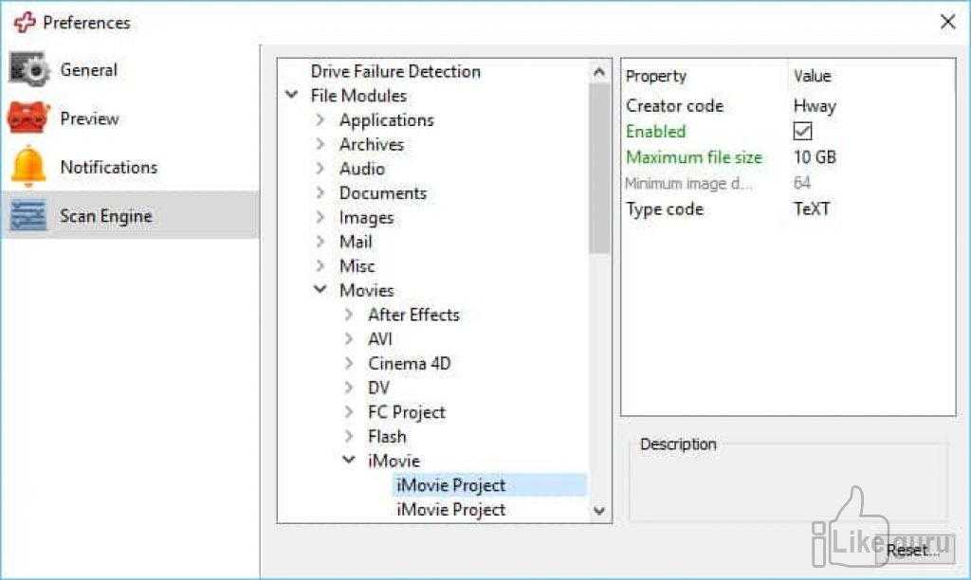
Task: Select the highlighted iMovie Project entry
Action: tap(450, 485)
